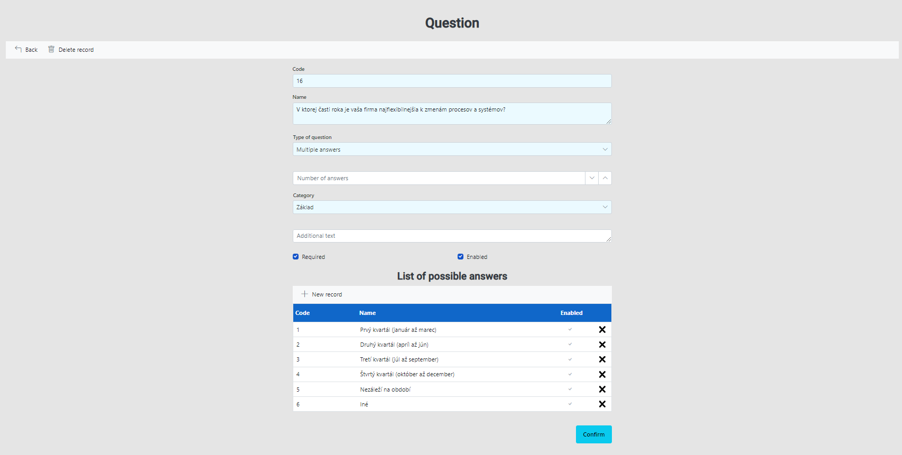Toggle enabled checkmark for 'Druhý kvartál' row

tap(570, 344)
